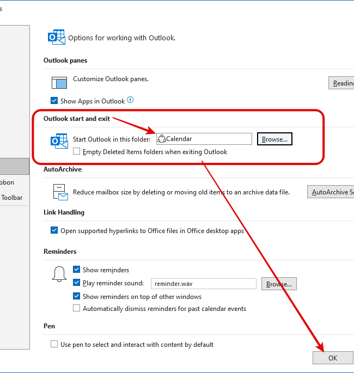Toggle the Show reminders checkbox
354x373 pixels.
point(76,270)
